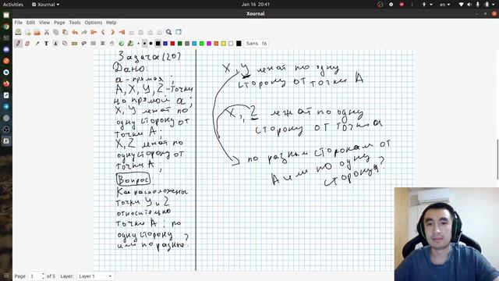Screen dimensions: 499x281
Task: Open the Xournal app menu in top bar
Action: 46,5
